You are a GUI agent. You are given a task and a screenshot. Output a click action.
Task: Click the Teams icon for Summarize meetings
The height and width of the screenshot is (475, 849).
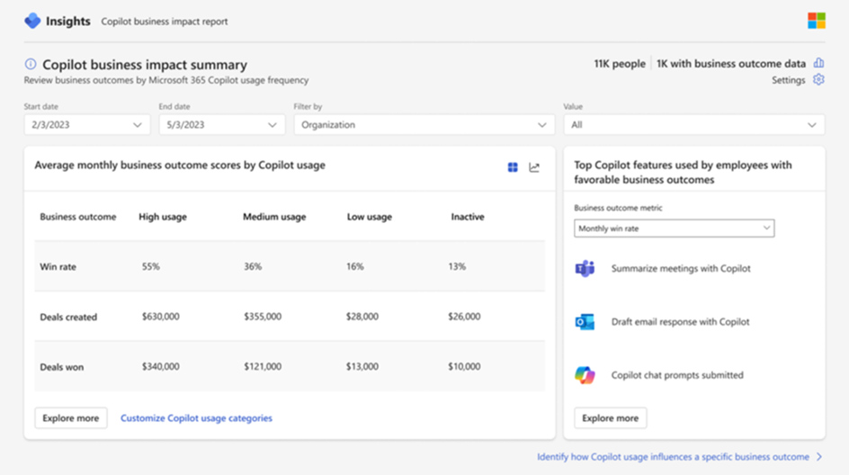point(585,268)
